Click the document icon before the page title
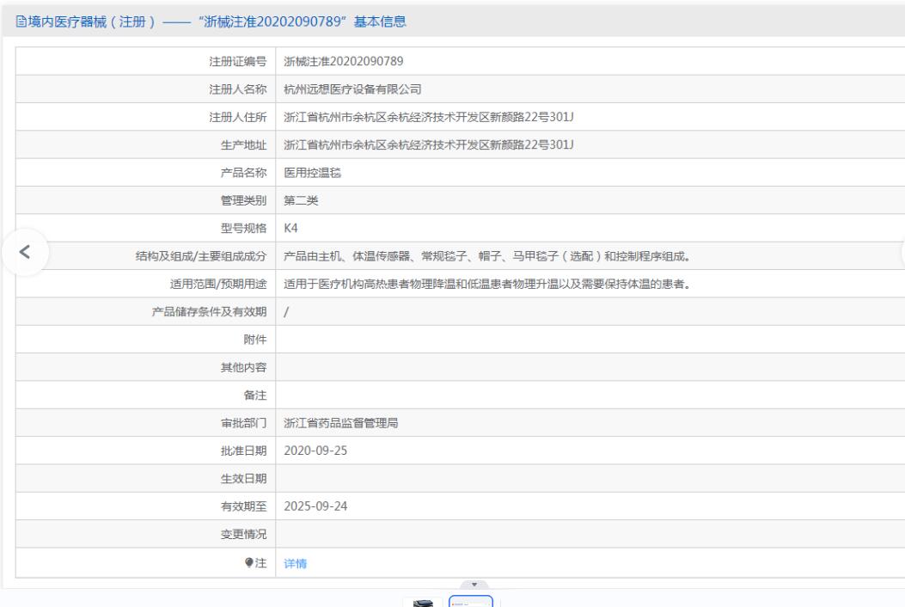Viewport: 905px width, 607px height. click(x=21, y=22)
